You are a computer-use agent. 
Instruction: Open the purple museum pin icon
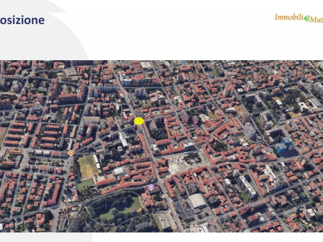tap(151, 188)
